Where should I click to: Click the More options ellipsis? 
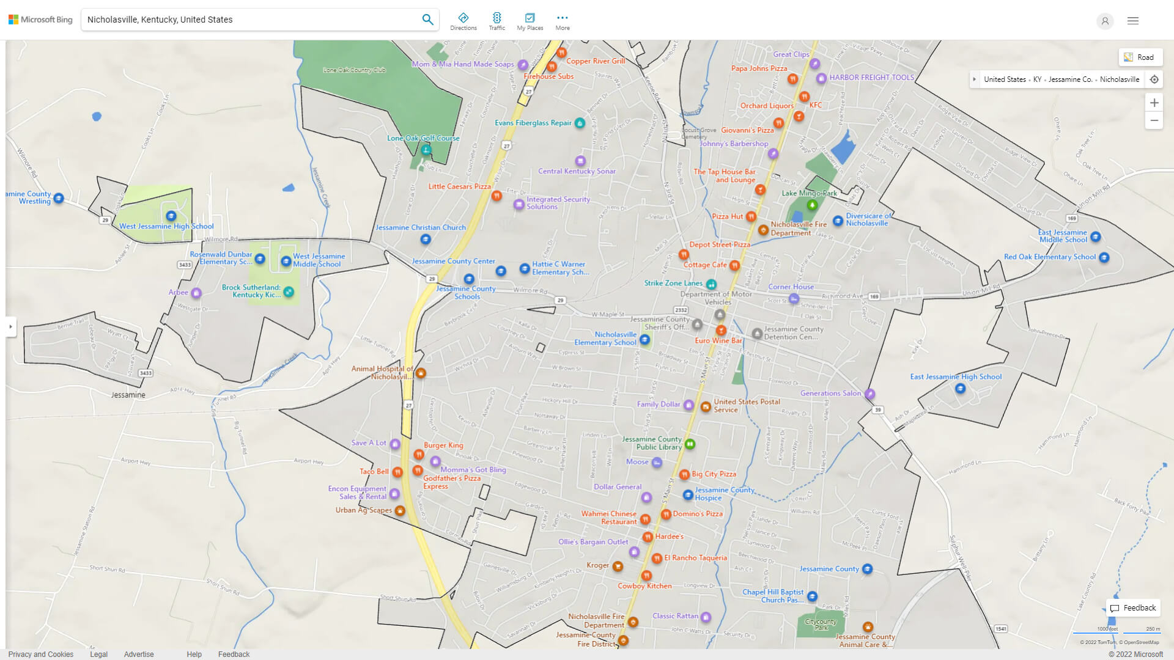click(x=562, y=20)
